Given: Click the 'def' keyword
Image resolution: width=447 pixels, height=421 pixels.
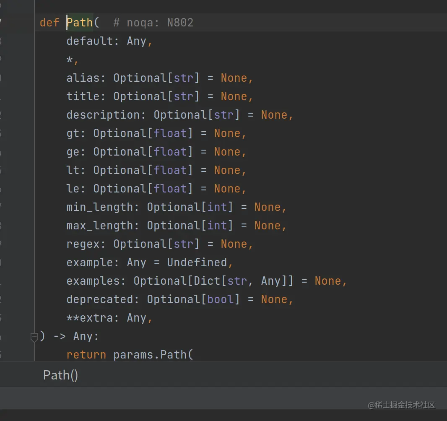Looking at the screenshot, I should (49, 23).
